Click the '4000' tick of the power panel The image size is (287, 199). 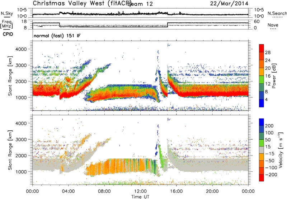pyautogui.click(x=21, y=49)
